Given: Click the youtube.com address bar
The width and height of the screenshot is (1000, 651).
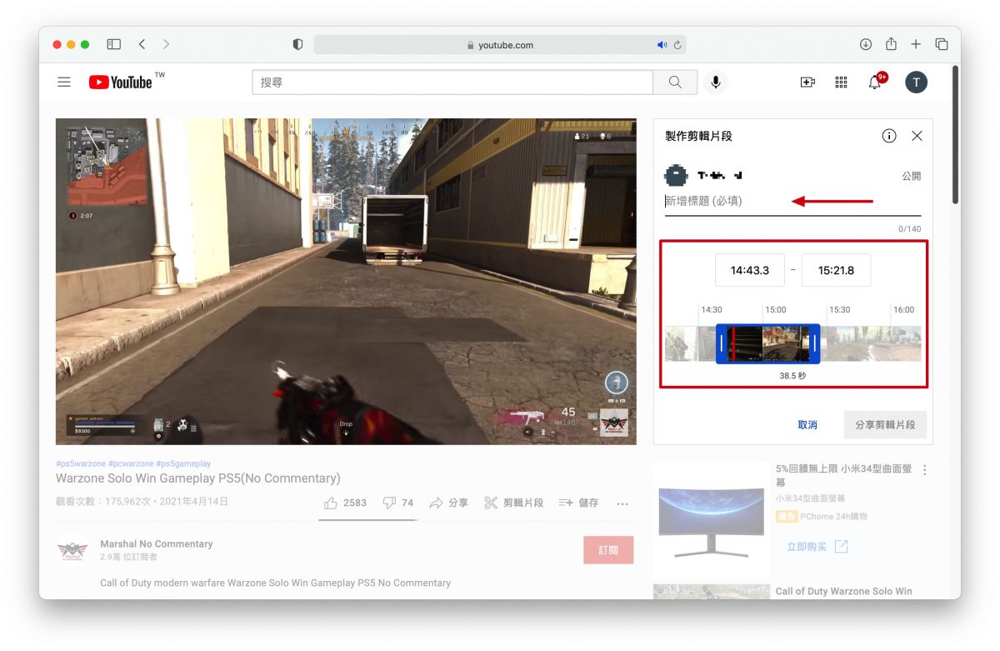Looking at the screenshot, I should tap(500, 45).
